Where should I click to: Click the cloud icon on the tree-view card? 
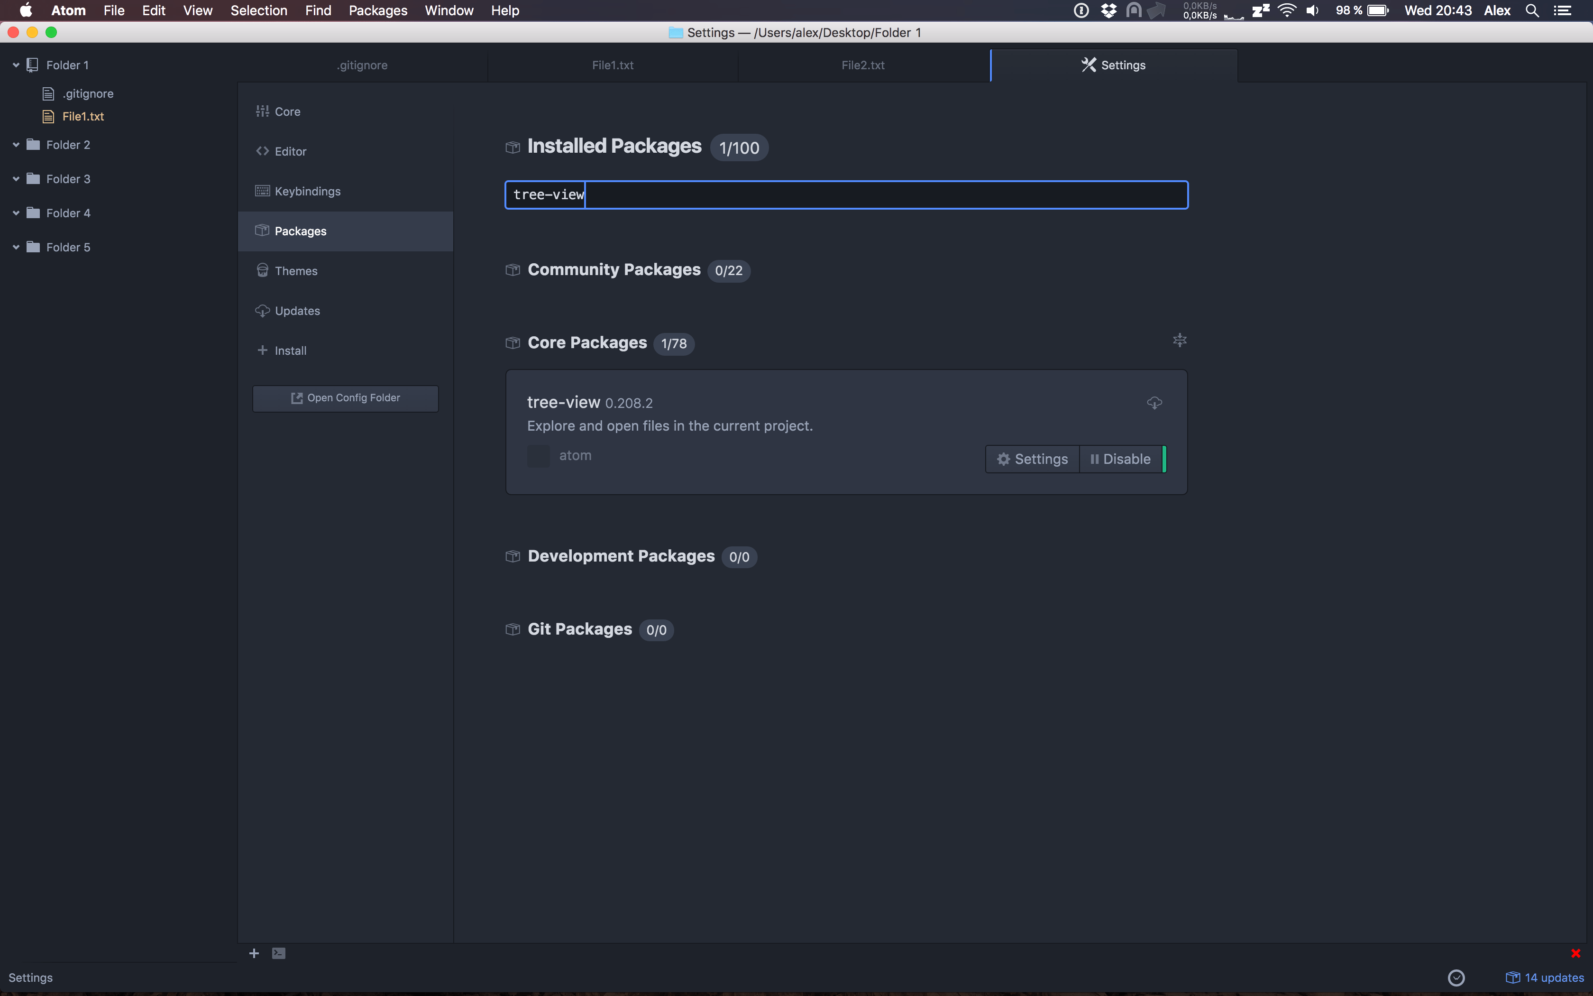pyautogui.click(x=1154, y=403)
